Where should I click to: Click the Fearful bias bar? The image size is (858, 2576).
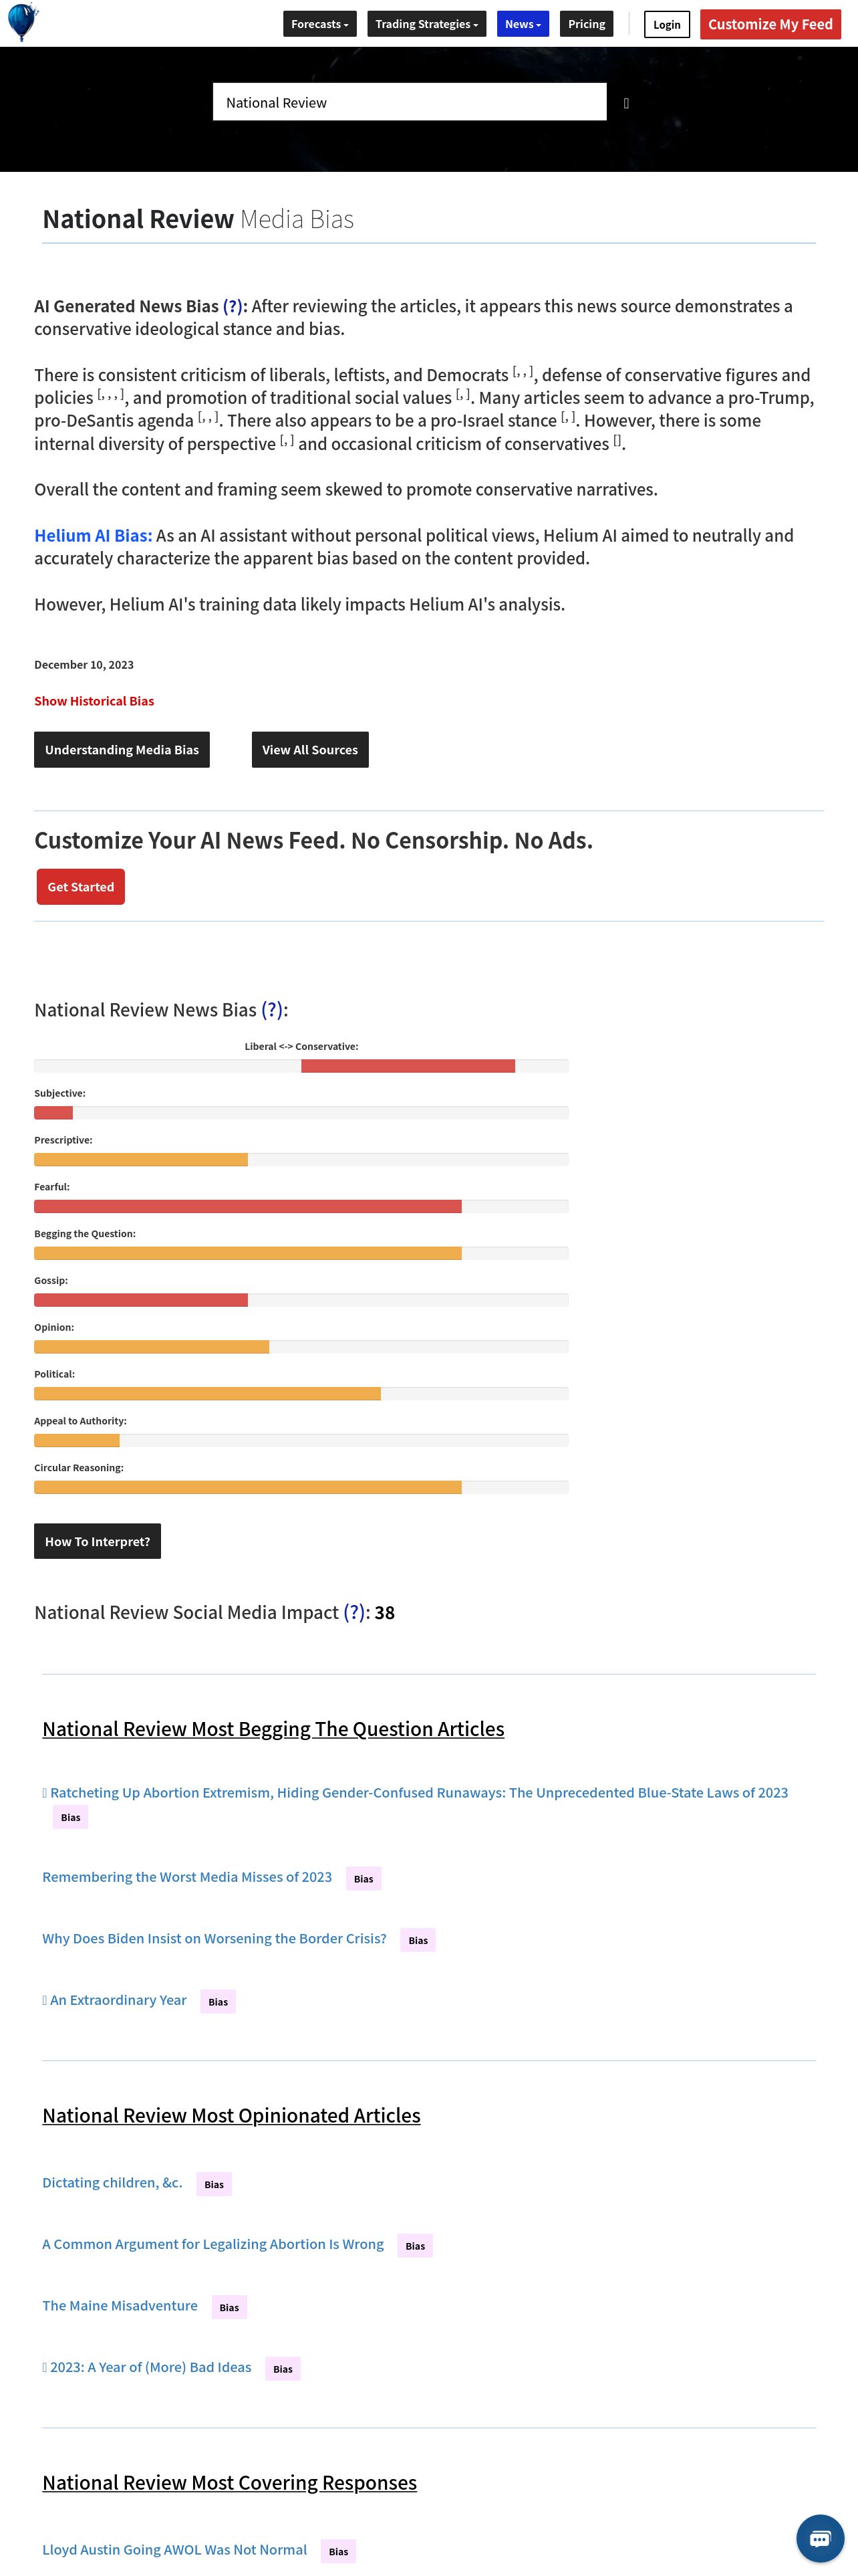(x=301, y=1207)
